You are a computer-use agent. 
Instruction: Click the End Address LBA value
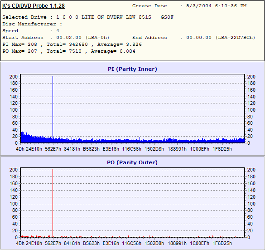click(x=235, y=38)
